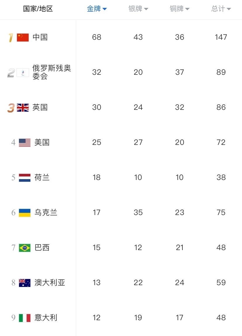Open the 中国 country name link
The width and height of the screenshot is (242, 336).
tap(40, 37)
